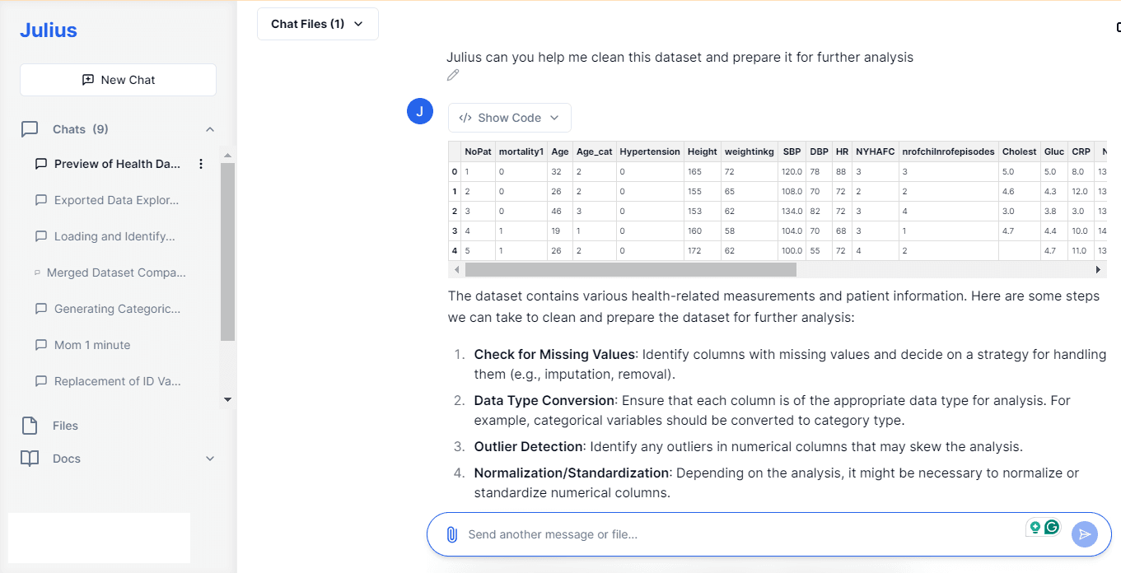Click the send message arrow button
The image size is (1121, 573).
(x=1085, y=534)
